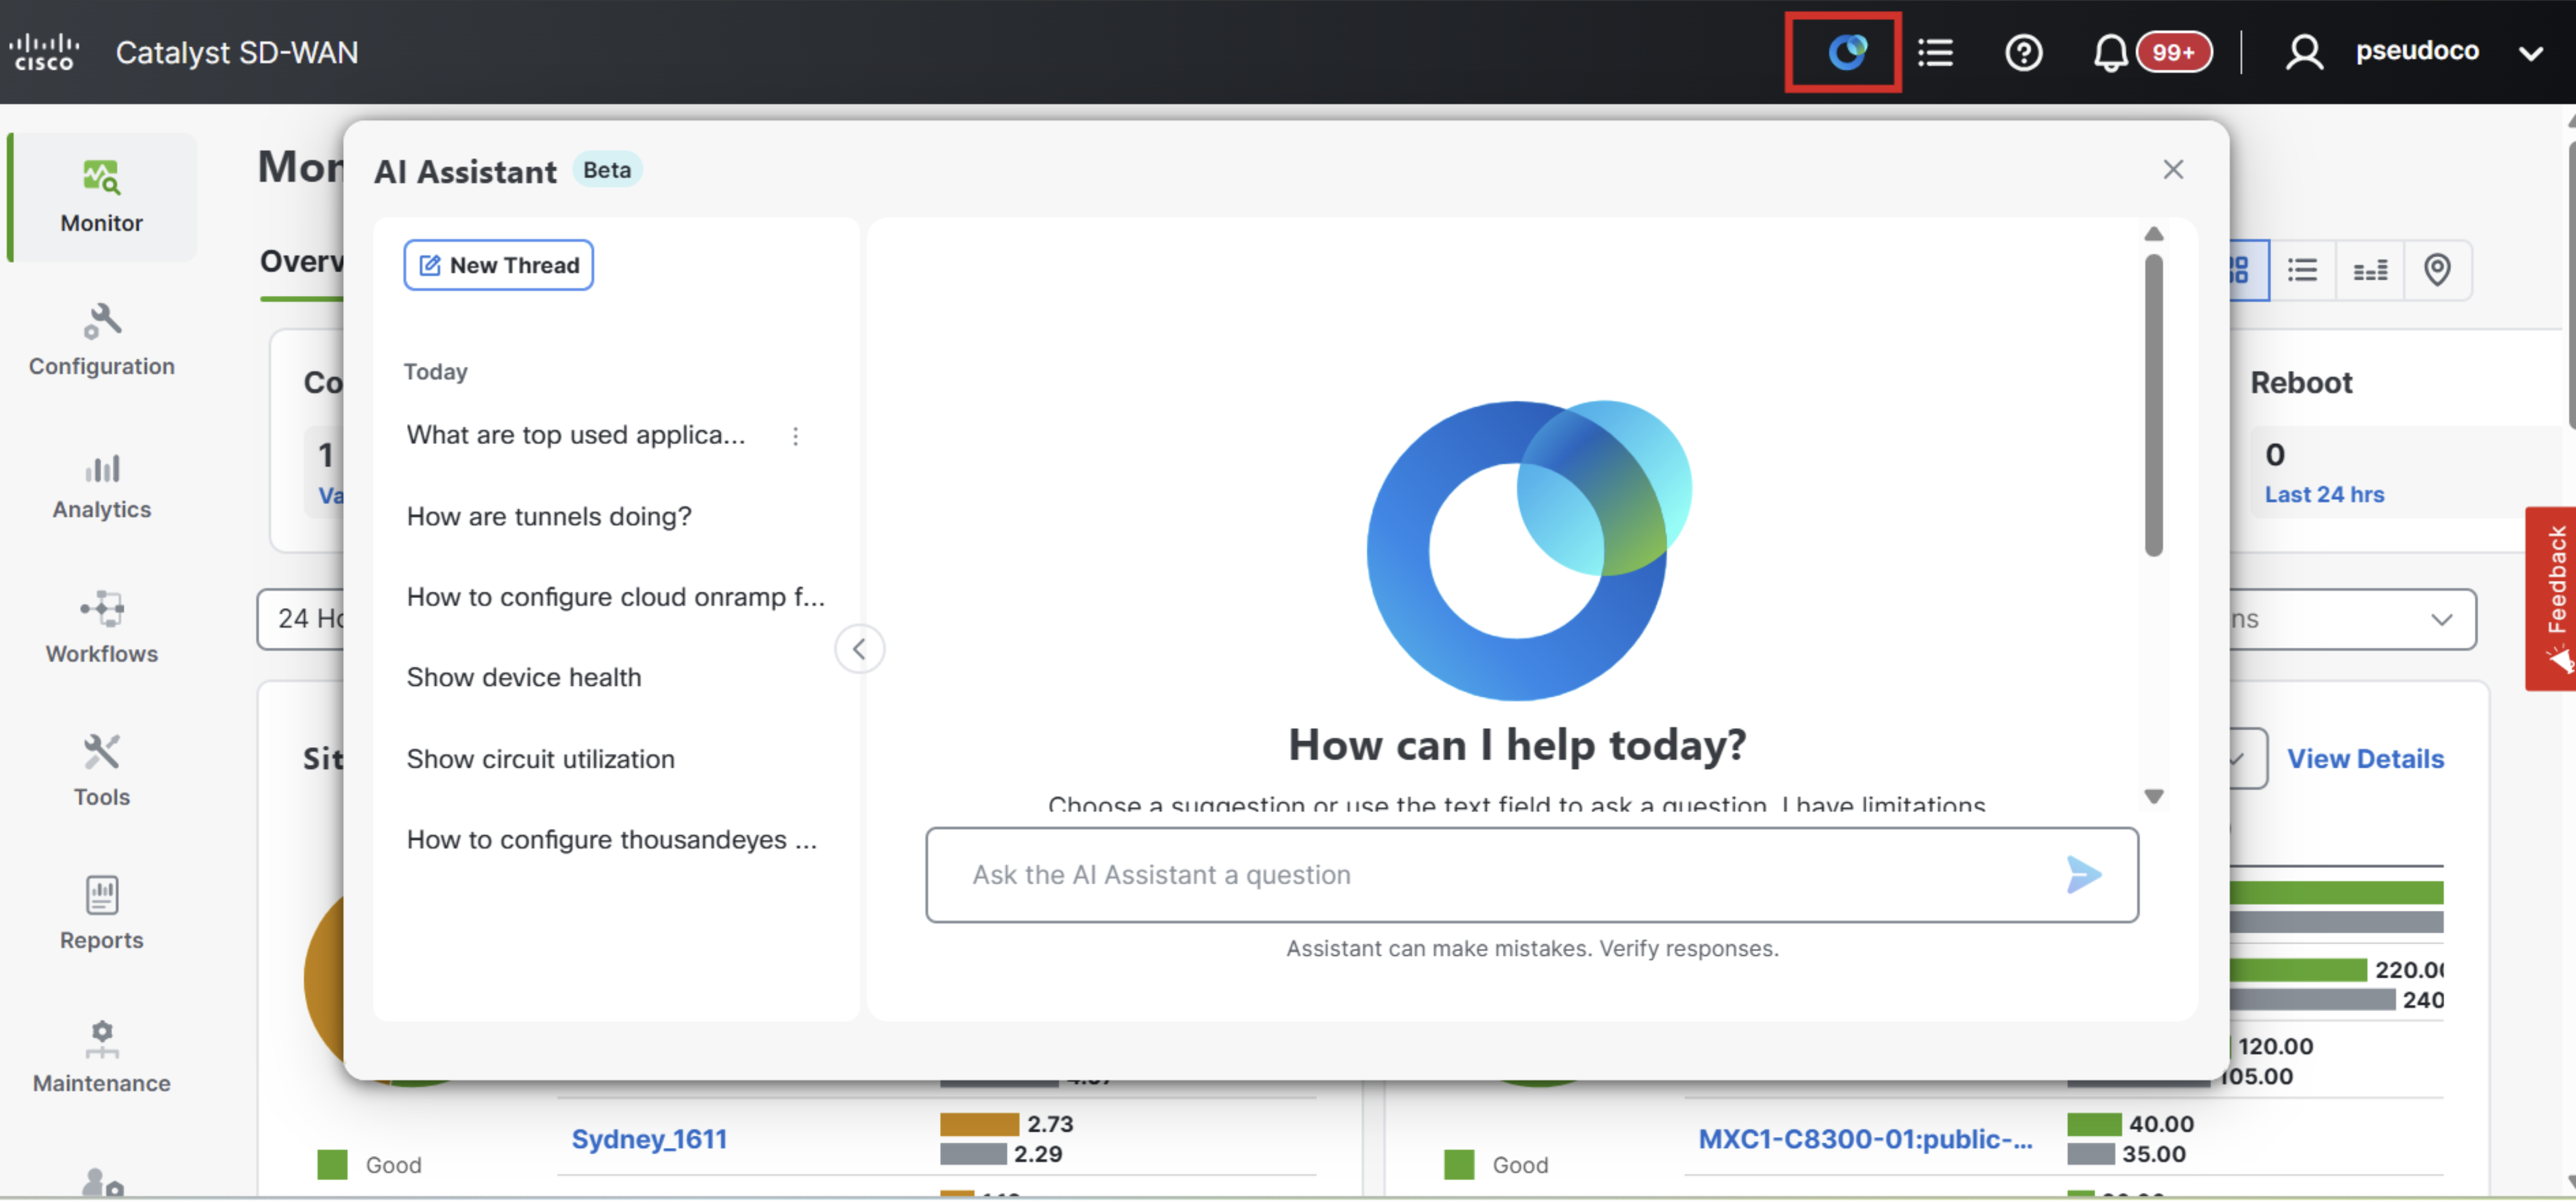This screenshot has width=2576, height=1202.
Task: Open the Tools section in sidebar
Action: [x=102, y=771]
